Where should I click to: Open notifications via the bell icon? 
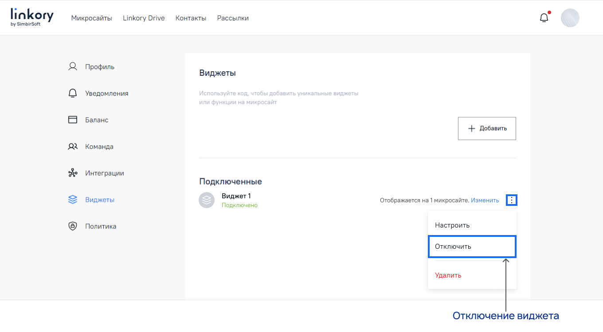pos(544,17)
